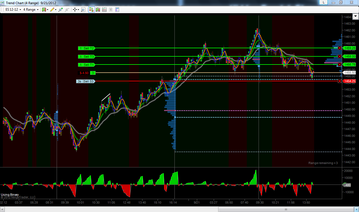359x212 pixels.
Task: Restore down the Trend Chart window
Action: coord(340,2)
